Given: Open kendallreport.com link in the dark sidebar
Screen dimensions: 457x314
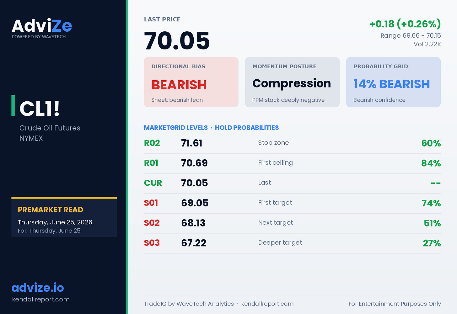Looking at the screenshot, I should pyautogui.click(x=41, y=299).
